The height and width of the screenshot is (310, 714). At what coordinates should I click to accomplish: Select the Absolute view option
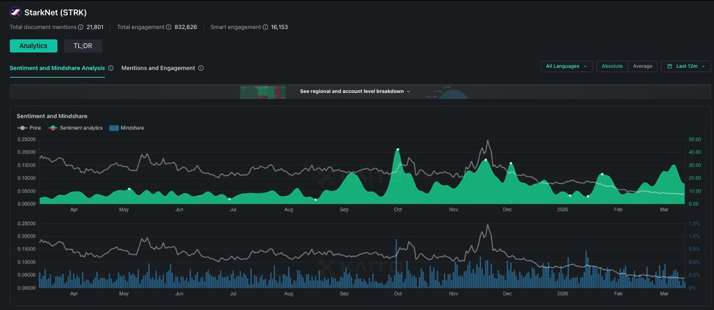(x=612, y=67)
